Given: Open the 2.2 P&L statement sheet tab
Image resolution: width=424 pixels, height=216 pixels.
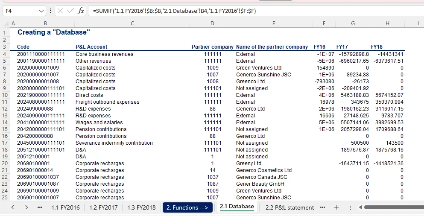Looking at the screenshot, I should point(289,207).
